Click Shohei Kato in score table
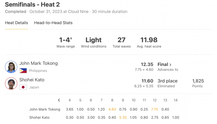 tap(39, 117)
